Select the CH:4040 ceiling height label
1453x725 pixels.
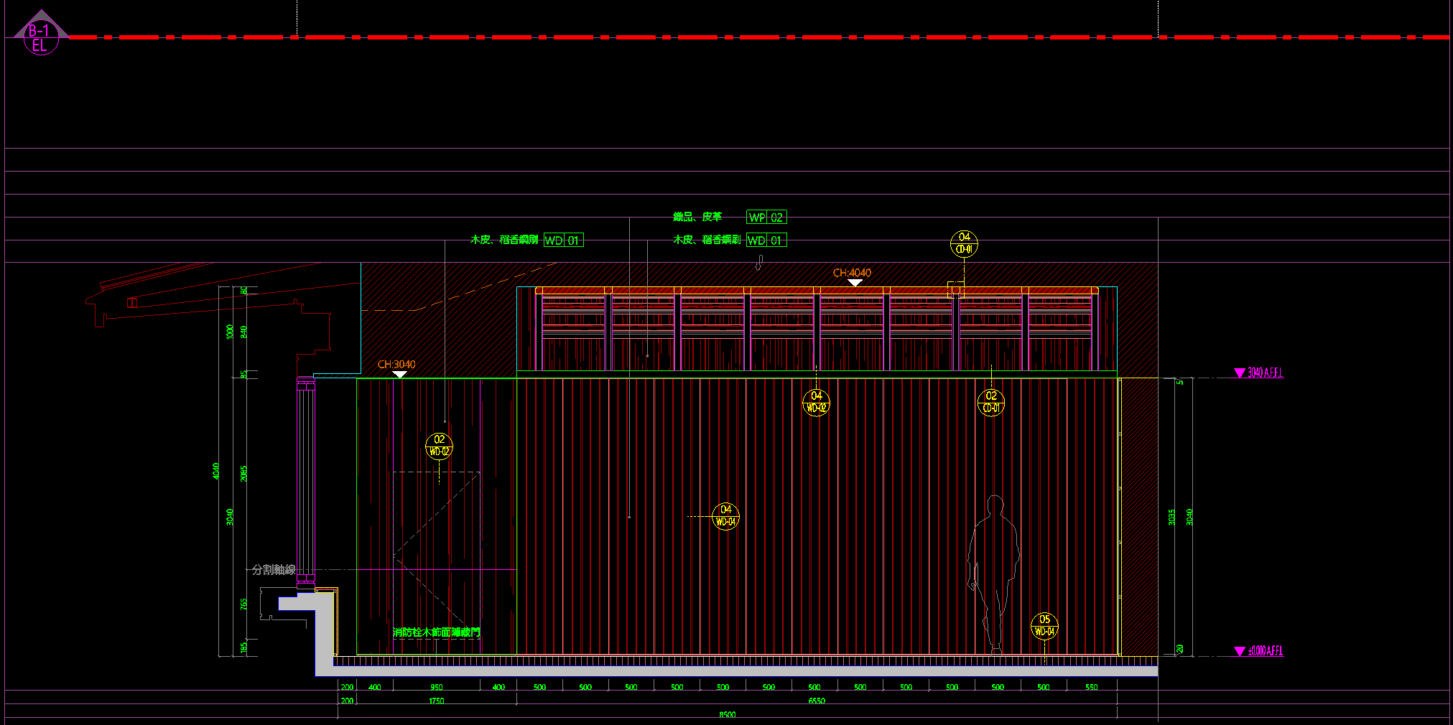(x=852, y=273)
